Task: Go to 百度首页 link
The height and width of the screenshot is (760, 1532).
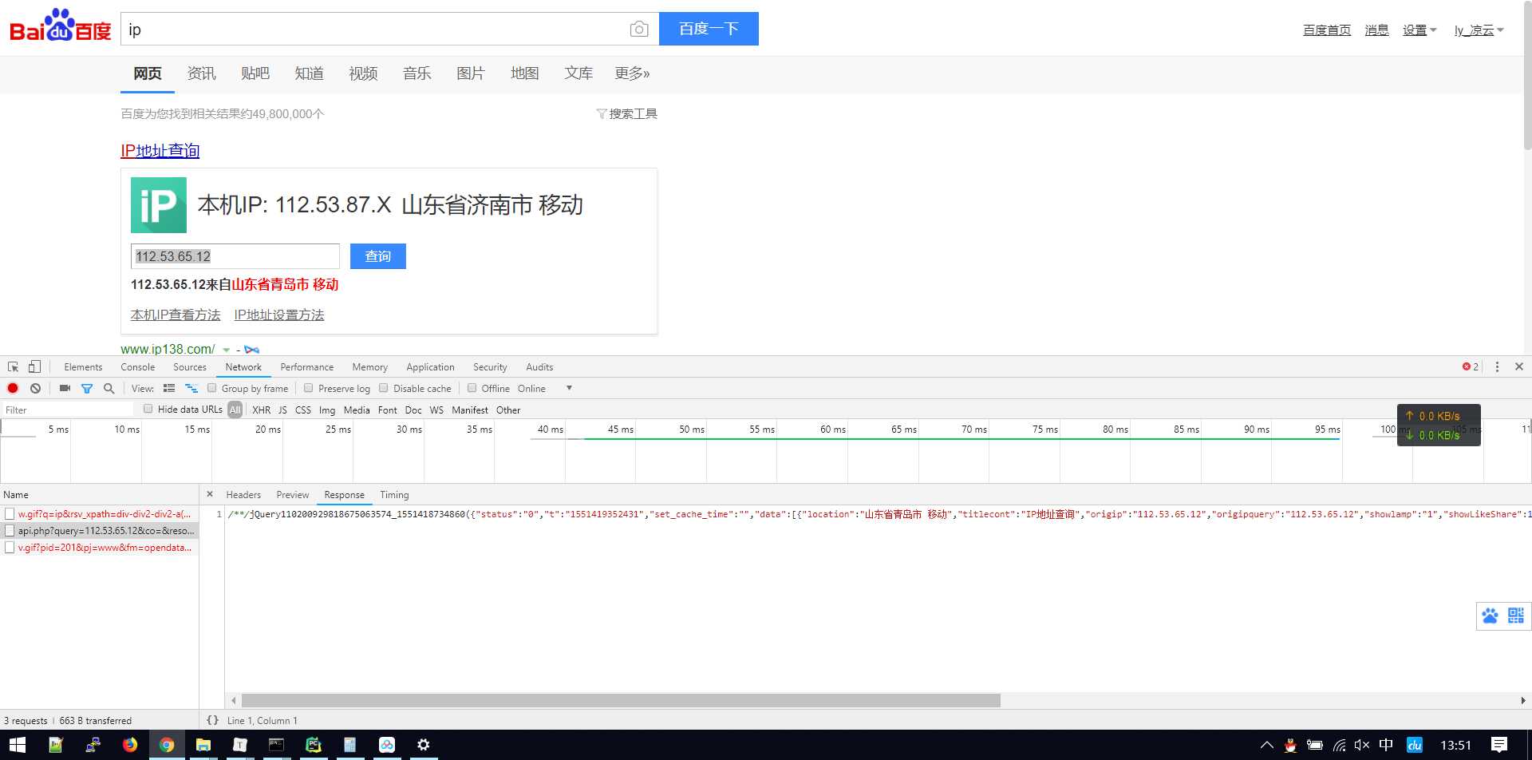Action: [1327, 30]
